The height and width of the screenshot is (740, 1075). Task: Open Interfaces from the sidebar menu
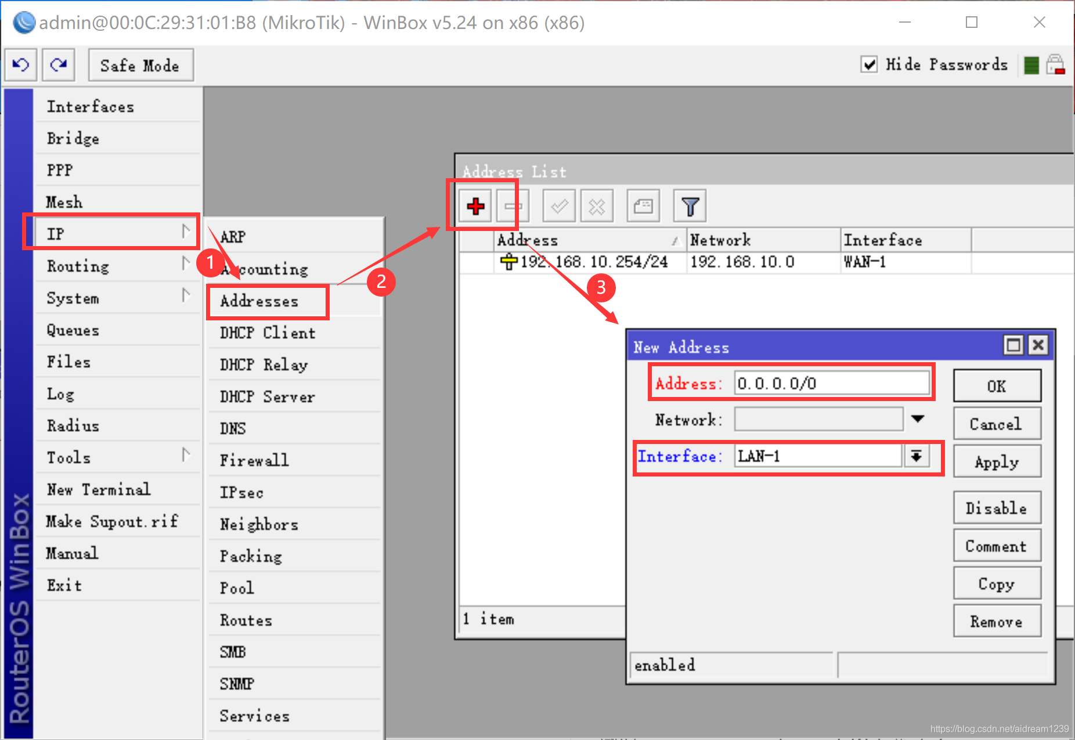[118, 106]
